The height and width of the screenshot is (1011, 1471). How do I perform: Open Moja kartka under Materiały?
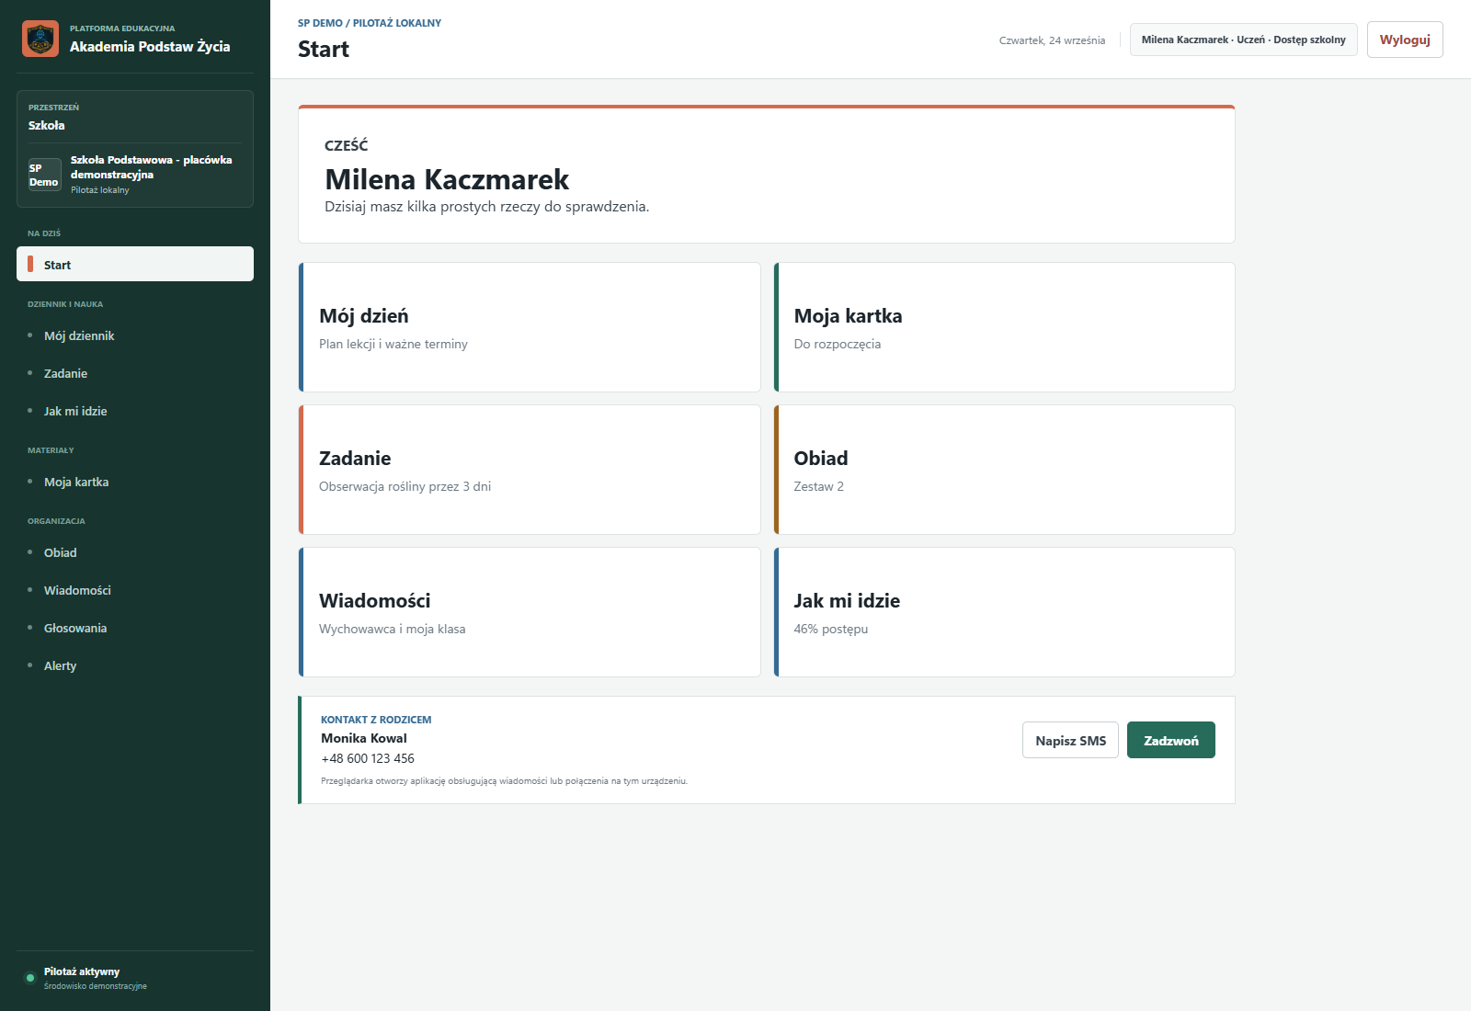pos(135,482)
